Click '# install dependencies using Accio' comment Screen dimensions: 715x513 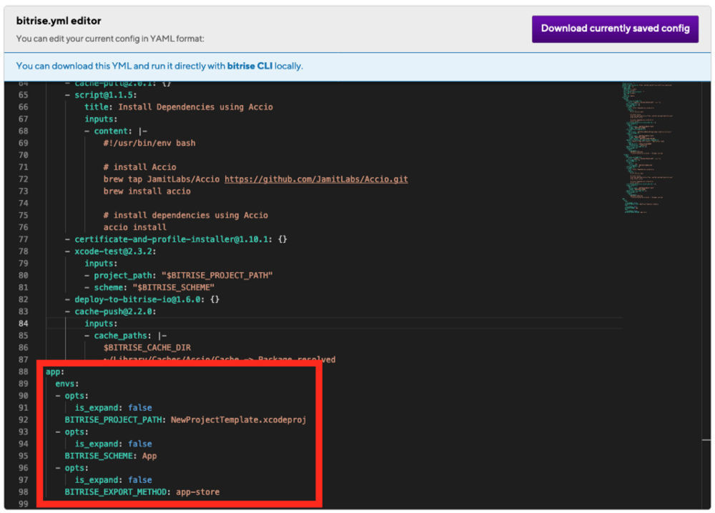186,215
